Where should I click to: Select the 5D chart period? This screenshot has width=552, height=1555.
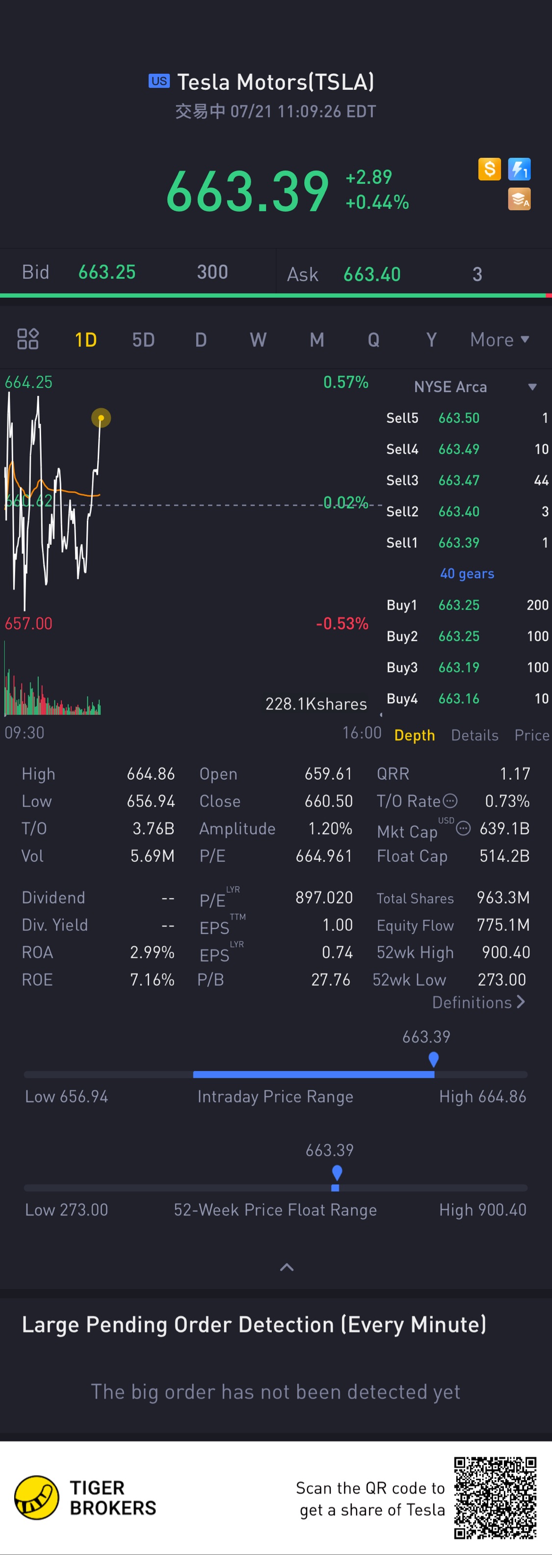point(143,340)
